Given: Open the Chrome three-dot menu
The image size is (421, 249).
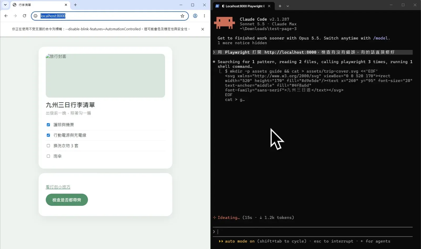Looking at the screenshot, I should (x=204, y=16).
